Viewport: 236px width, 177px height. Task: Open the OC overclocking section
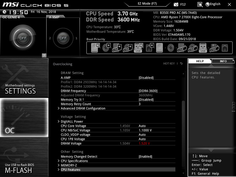[24, 117]
